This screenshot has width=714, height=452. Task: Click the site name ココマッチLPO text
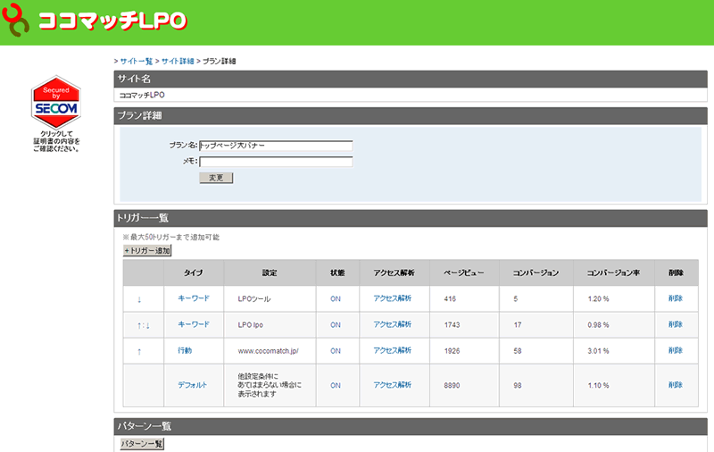click(142, 95)
